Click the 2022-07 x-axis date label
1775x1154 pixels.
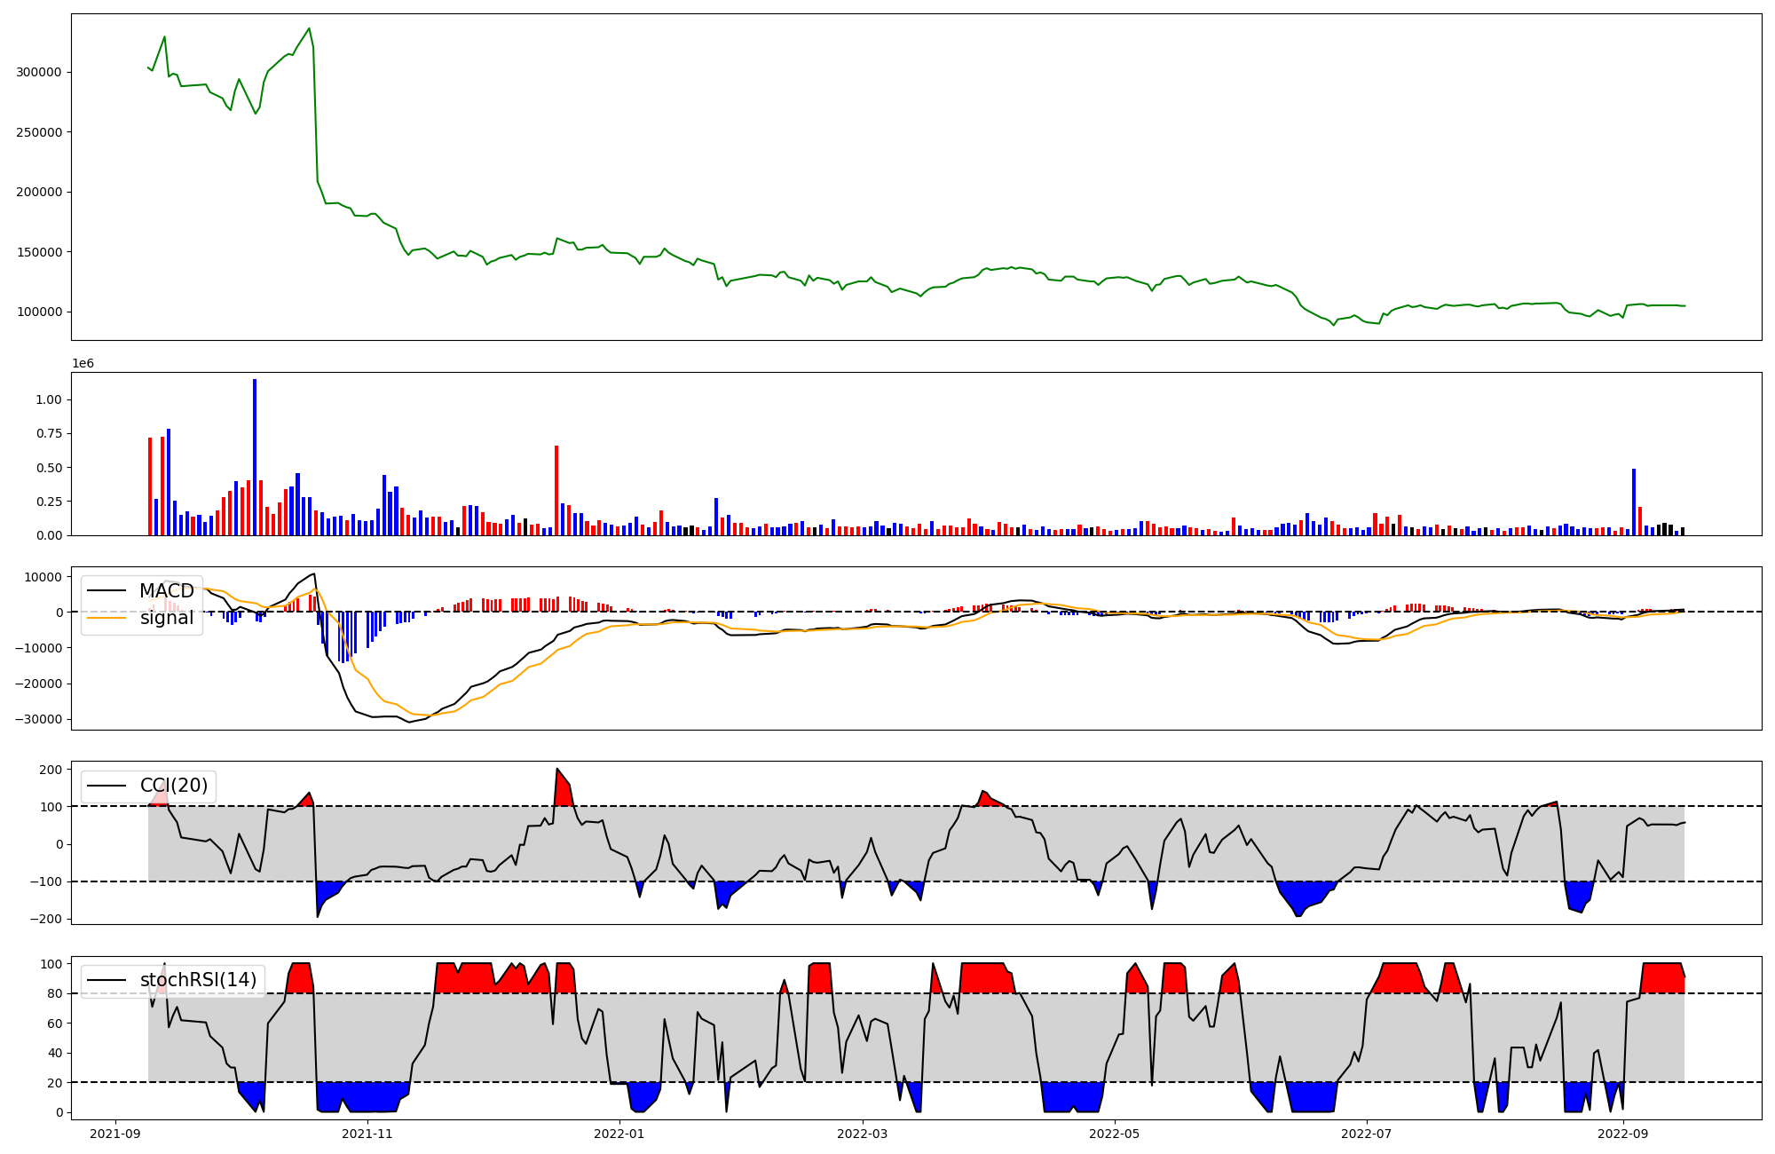(x=1366, y=1134)
